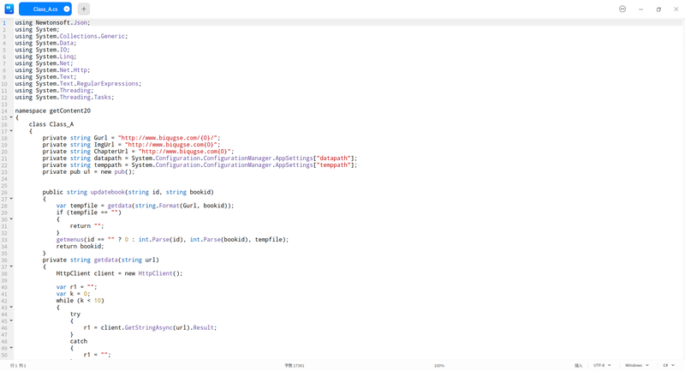
Task: Click the ChapterUrl string declaration line
Action: pyautogui.click(x=138, y=151)
